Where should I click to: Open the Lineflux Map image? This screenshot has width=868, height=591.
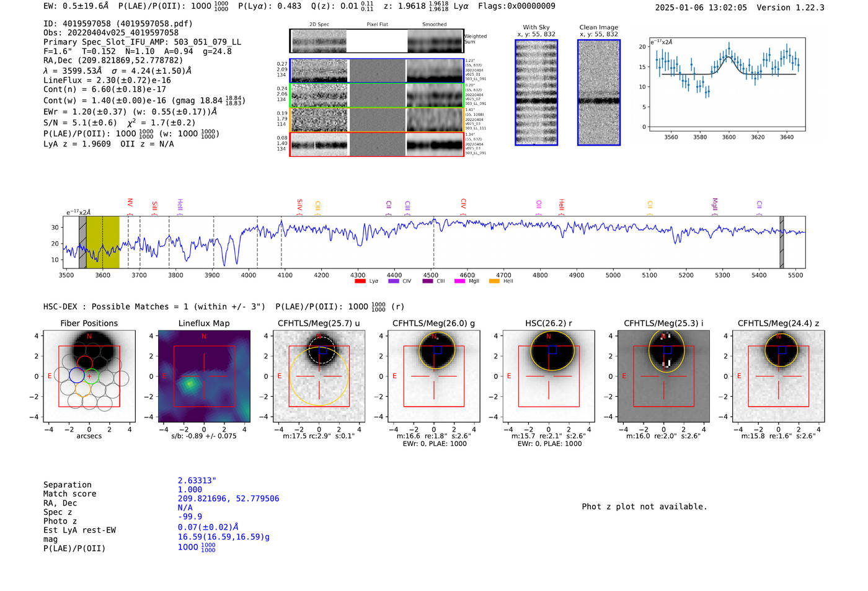click(x=204, y=376)
